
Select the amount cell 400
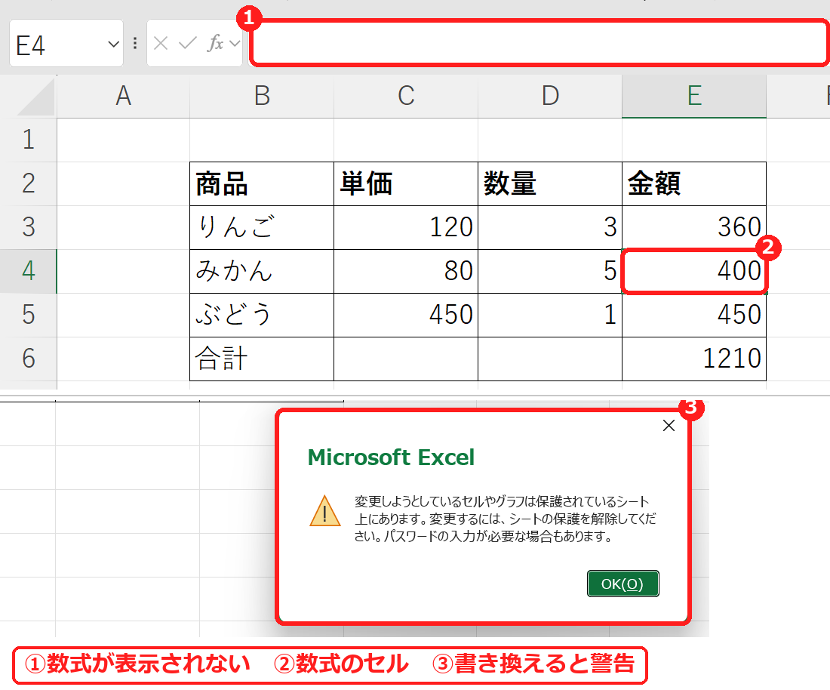click(694, 271)
